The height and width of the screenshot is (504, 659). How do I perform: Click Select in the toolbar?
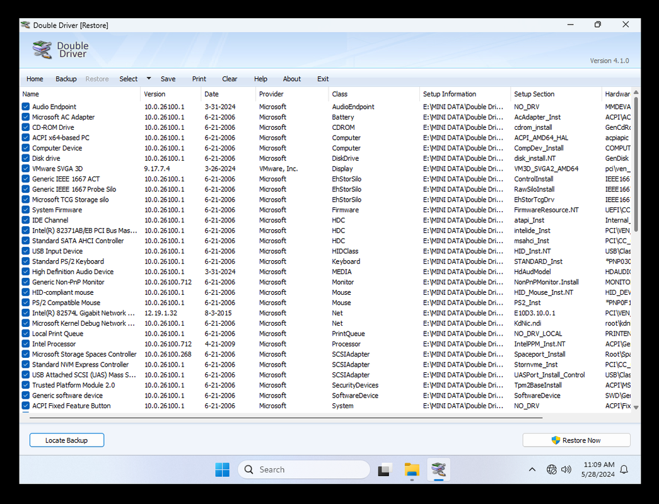pos(128,79)
